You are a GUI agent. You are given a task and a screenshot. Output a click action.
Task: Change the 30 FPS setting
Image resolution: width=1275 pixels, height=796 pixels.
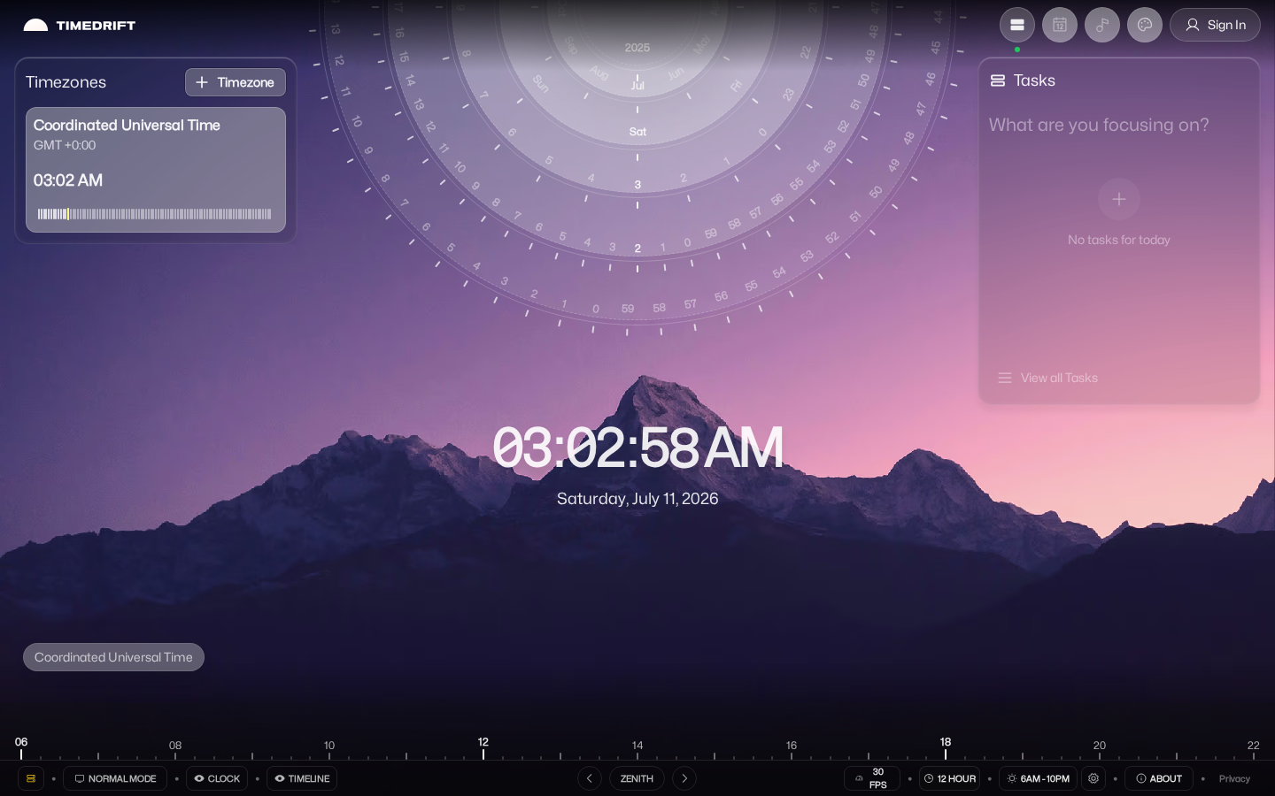[x=872, y=778]
